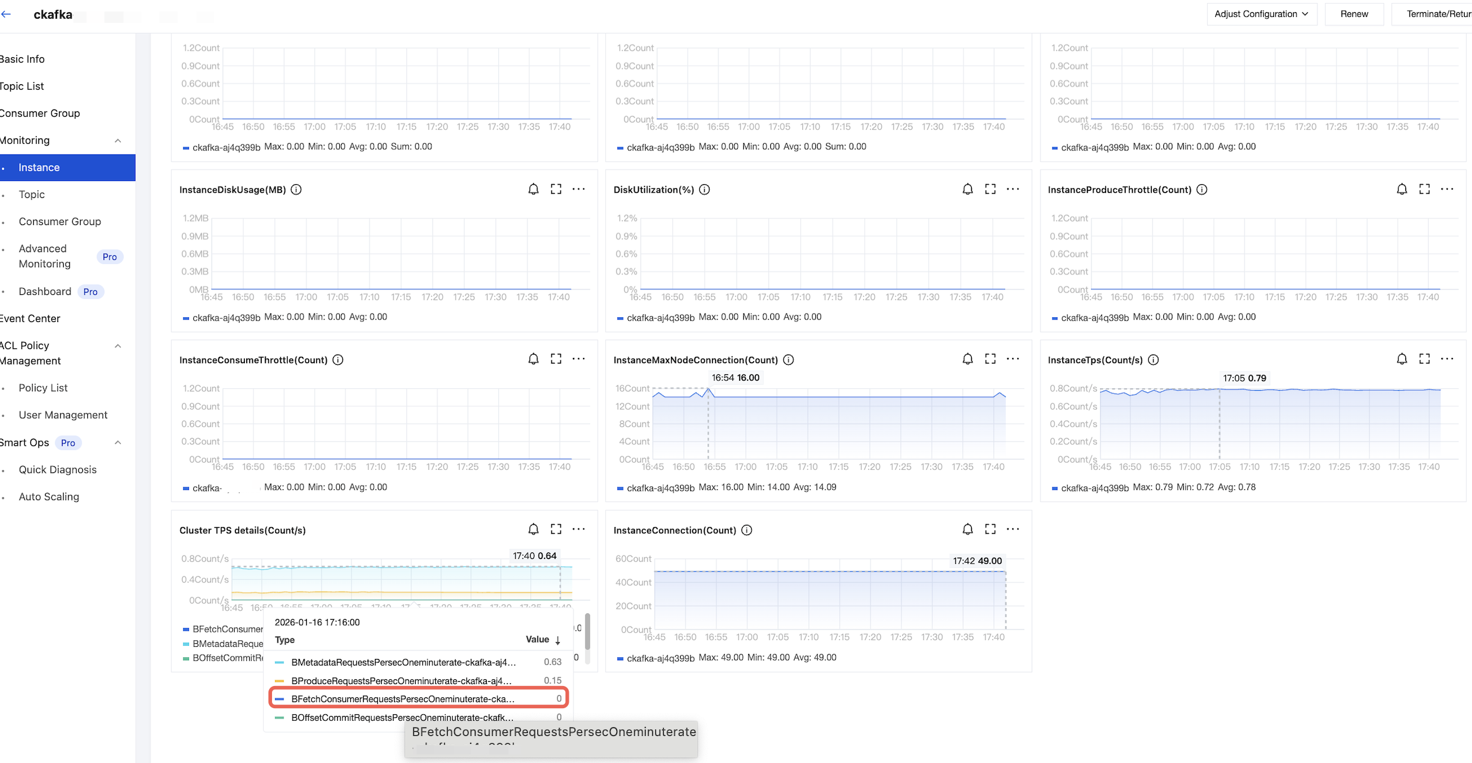1472x763 pixels.
Task: Open InstanceProduceThrottle more options menu
Action: click(1447, 190)
